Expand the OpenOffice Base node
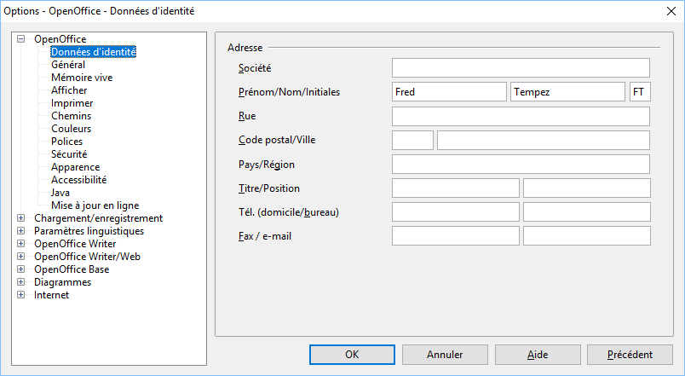685x376 pixels. tap(21, 269)
